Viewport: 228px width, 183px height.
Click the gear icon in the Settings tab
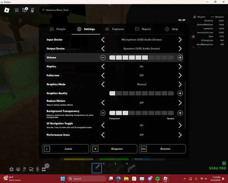point(79,29)
